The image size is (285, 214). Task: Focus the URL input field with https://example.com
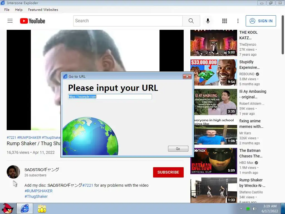pos(110,97)
